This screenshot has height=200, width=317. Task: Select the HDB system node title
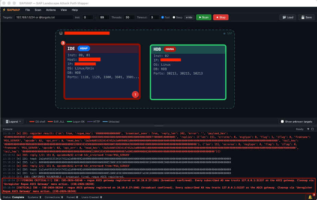[157, 49]
